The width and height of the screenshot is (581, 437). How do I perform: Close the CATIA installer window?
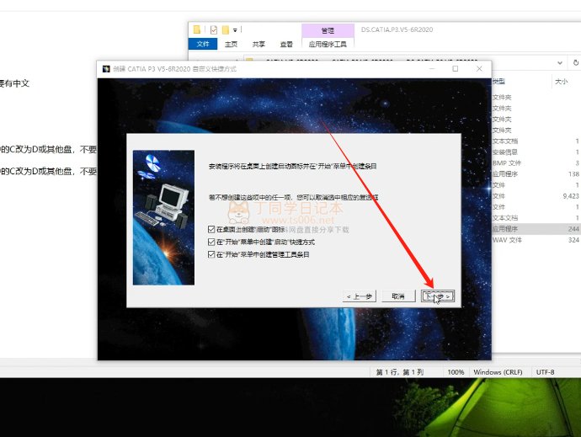point(479,69)
